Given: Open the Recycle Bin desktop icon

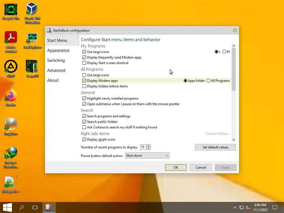Looking at the screenshot, I should 11,12.
